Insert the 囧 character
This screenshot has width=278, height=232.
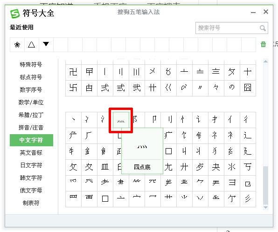248,88
